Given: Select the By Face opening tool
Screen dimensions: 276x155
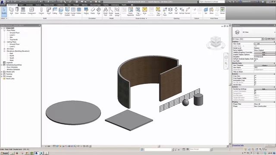Looking at the screenshot, I should point(165,12).
